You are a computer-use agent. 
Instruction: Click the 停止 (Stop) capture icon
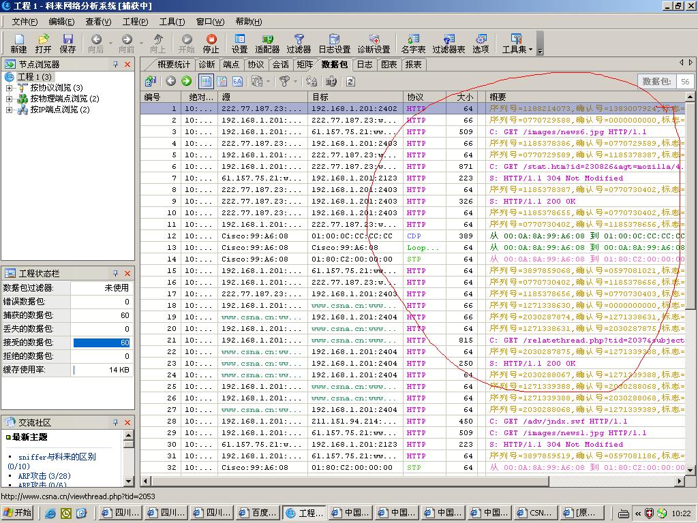click(211, 44)
